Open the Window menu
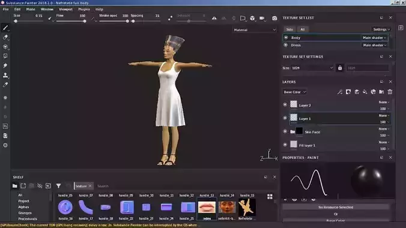 47,10
